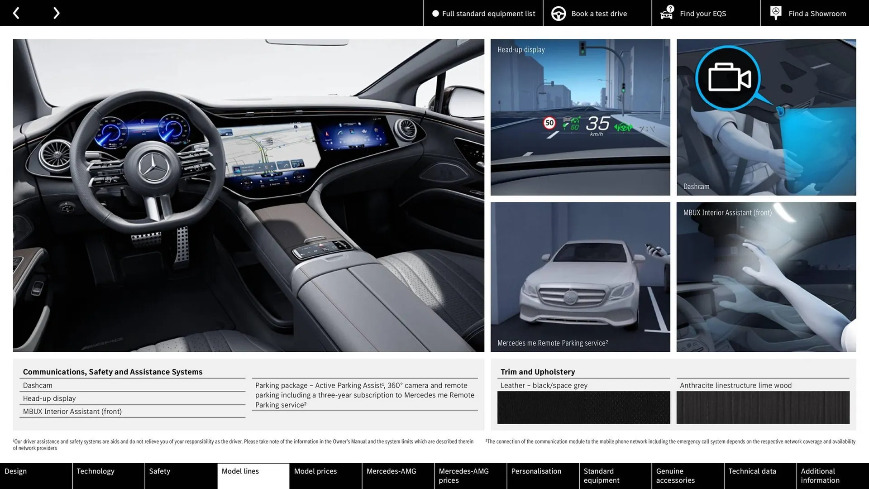Open the Mercedes me Remote Parking image
Viewport: 869px width, 489px height.
click(x=580, y=277)
